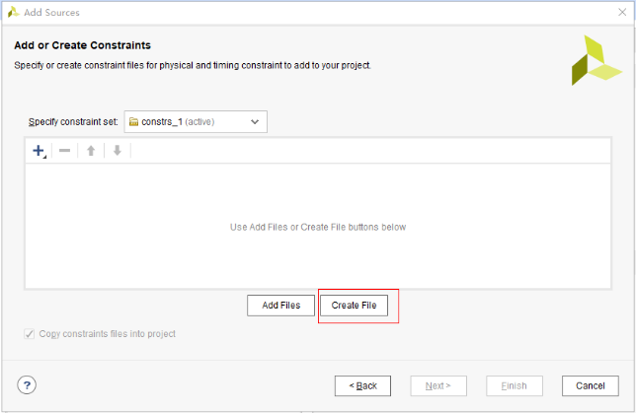Screen dimensions: 636x413
Task: Move selected file up with arrow icon
Action: tap(91, 151)
